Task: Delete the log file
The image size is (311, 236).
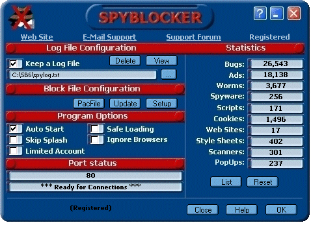Action: [x=125, y=61]
